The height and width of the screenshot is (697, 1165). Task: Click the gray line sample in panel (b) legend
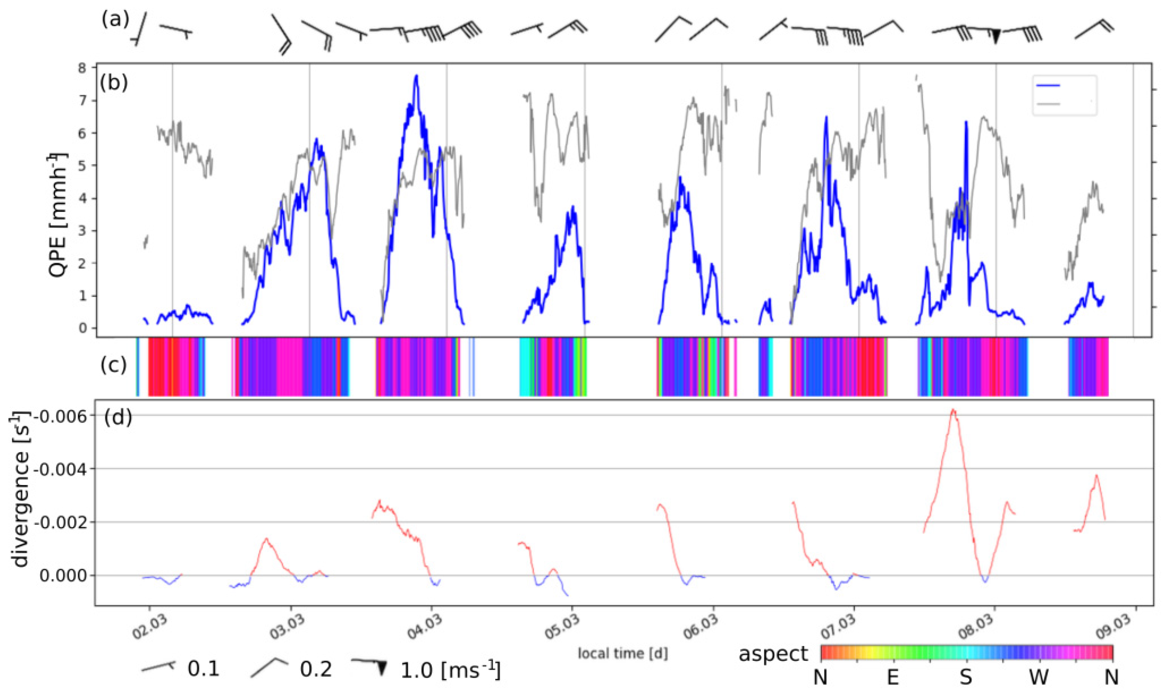tap(1048, 104)
